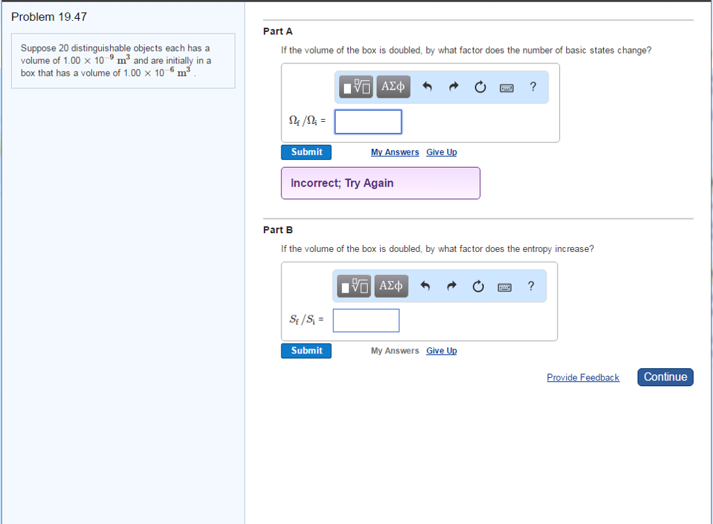Click the redo arrow in Part B toolbar
The width and height of the screenshot is (713, 524).
tap(452, 286)
